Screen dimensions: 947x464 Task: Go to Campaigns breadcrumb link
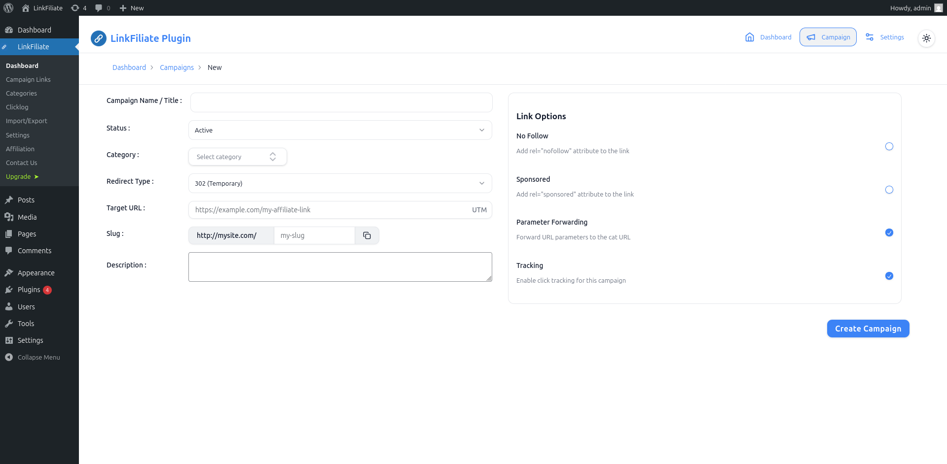pos(177,67)
